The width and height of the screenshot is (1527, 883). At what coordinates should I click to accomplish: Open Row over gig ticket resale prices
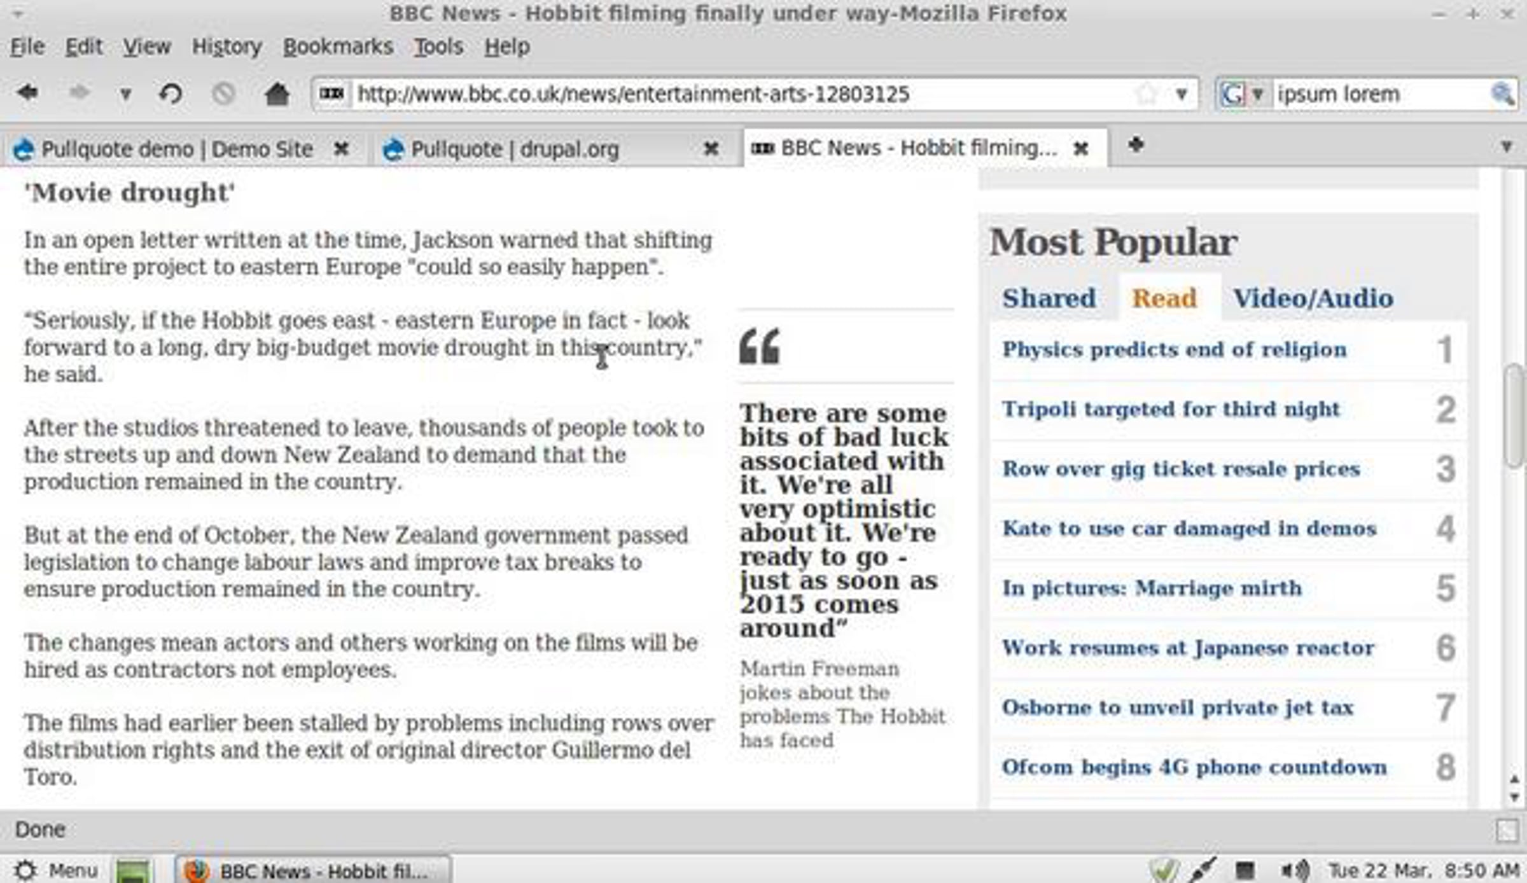(x=1181, y=469)
